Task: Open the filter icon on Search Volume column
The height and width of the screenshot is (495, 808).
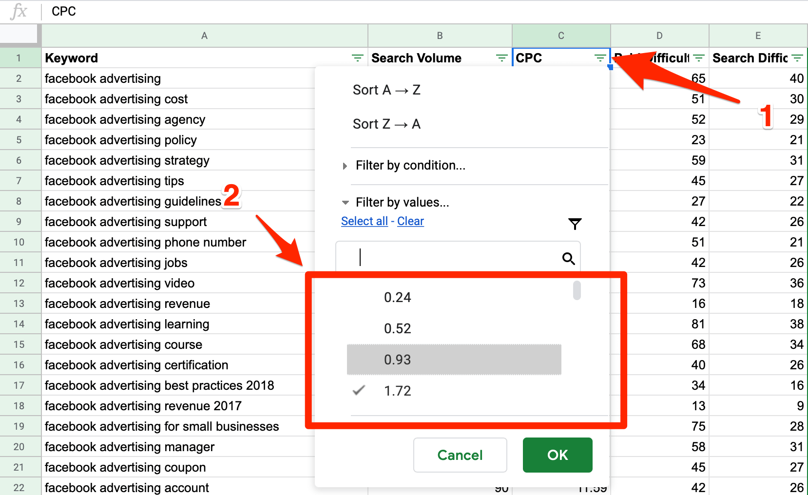Action: point(501,57)
